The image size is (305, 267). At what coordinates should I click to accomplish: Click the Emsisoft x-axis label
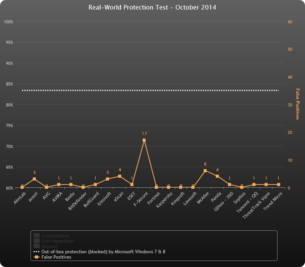tap(104, 199)
